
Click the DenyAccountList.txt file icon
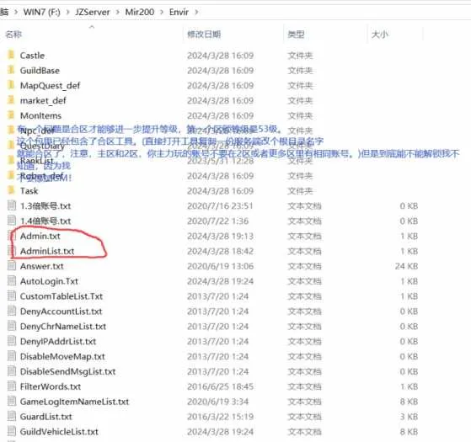pyautogui.click(x=12, y=311)
